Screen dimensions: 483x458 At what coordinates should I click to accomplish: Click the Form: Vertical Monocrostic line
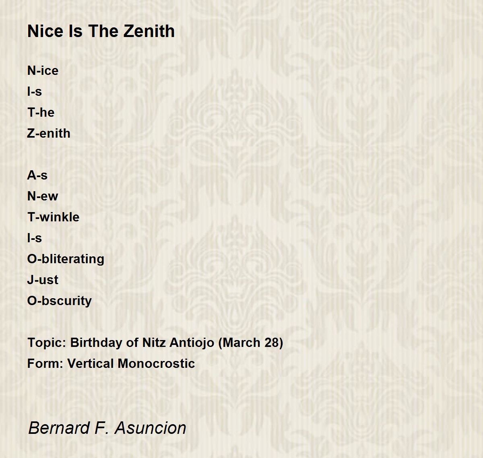click(x=111, y=363)
